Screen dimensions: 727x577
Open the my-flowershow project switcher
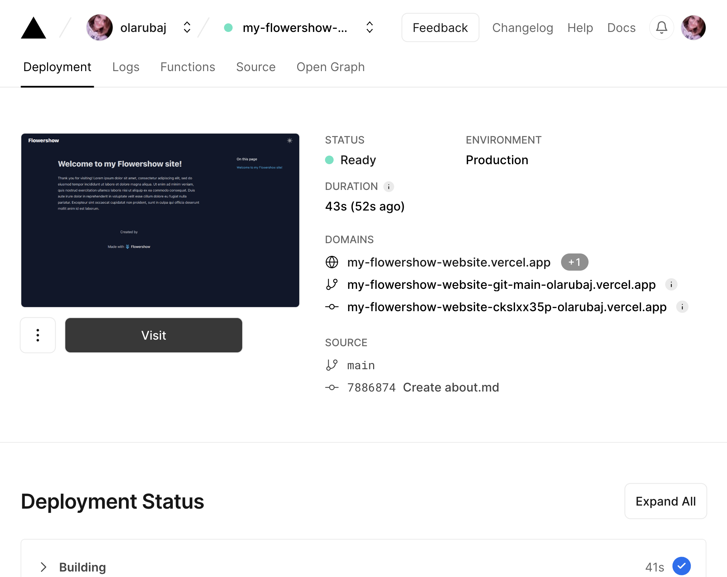click(370, 27)
